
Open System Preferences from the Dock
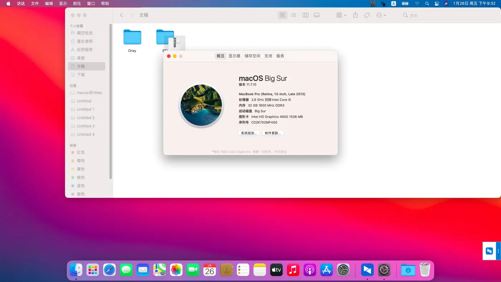point(343,269)
